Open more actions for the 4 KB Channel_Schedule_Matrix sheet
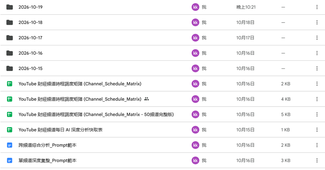Screen dimensions: 325x170 [317, 99]
